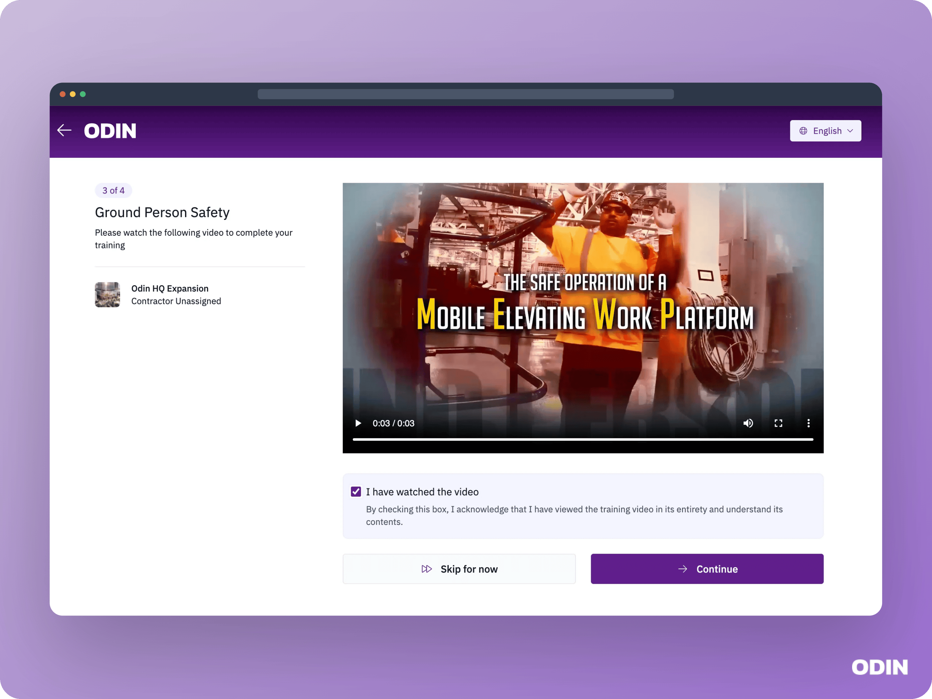This screenshot has height=699, width=932.
Task: Click the browser address bar
Action: (x=466, y=94)
